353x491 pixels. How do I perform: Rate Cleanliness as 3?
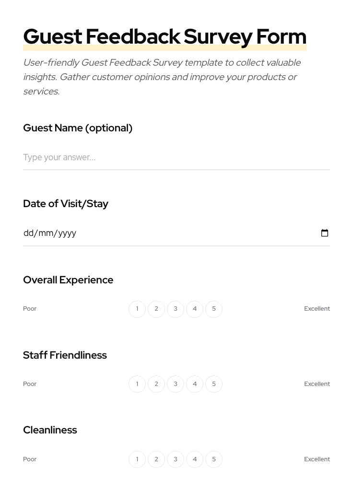coord(176,459)
